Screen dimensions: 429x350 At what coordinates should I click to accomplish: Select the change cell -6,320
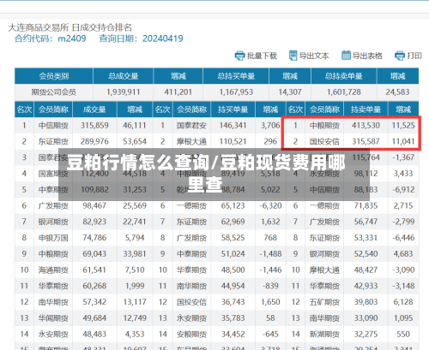(270, 205)
